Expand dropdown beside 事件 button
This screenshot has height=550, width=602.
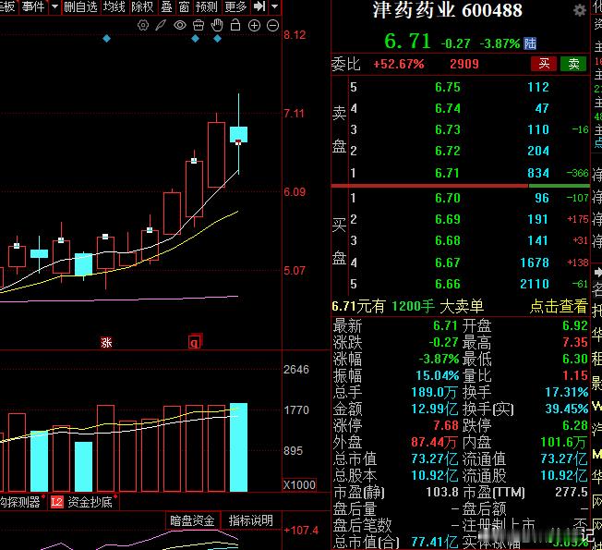(54, 6)
